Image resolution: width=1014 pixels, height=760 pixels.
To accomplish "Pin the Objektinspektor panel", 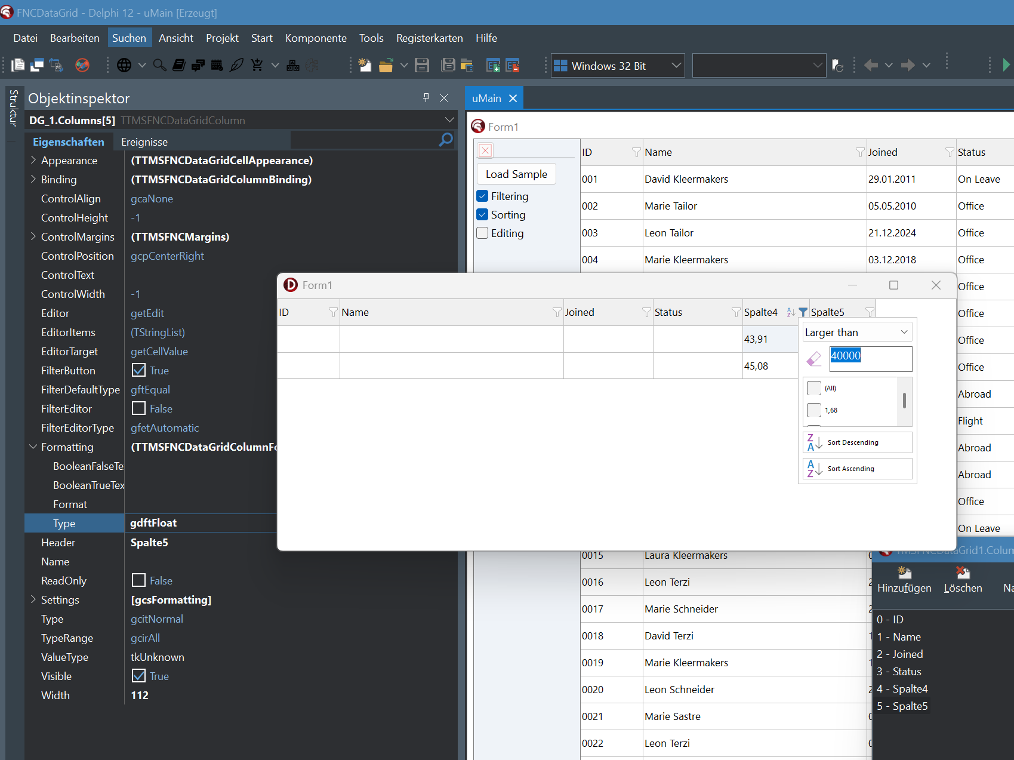I will (x=426, y=97).
